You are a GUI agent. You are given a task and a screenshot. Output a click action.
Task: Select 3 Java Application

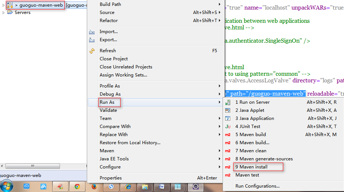pyautogui.click(x=283, y=118)
